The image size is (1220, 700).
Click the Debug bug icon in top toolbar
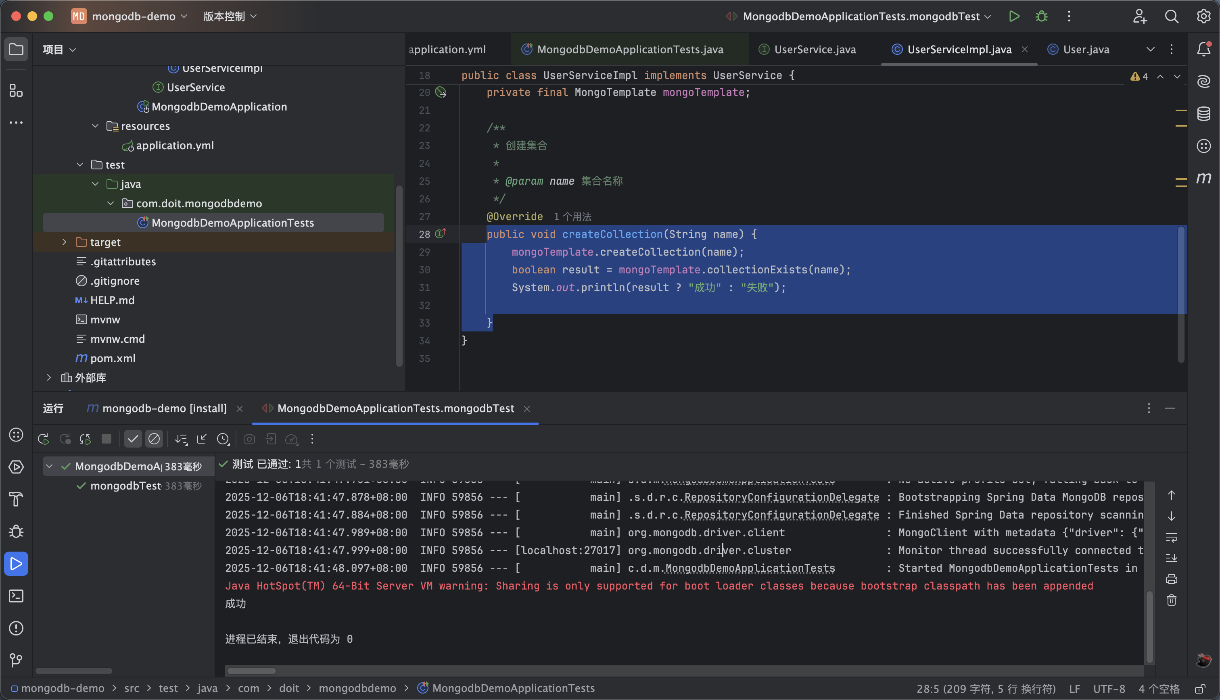[1041, 17]
